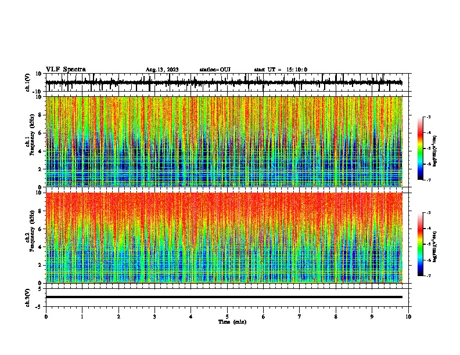Click time axis tick label 5
Image resolution: width=460 pixels, height=355 pixels.
point(227,317)
